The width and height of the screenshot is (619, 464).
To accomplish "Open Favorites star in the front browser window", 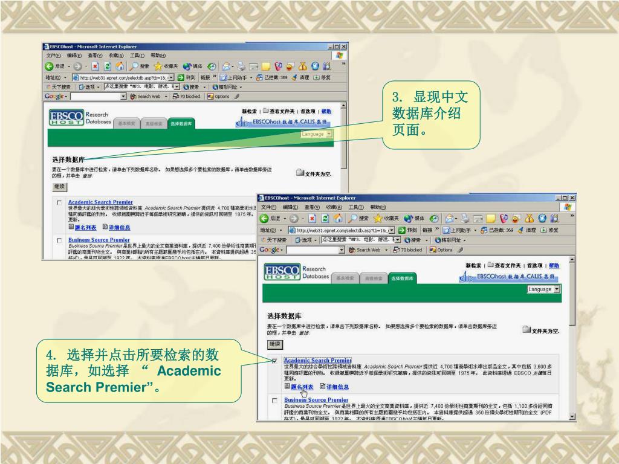I will (378, 219).
